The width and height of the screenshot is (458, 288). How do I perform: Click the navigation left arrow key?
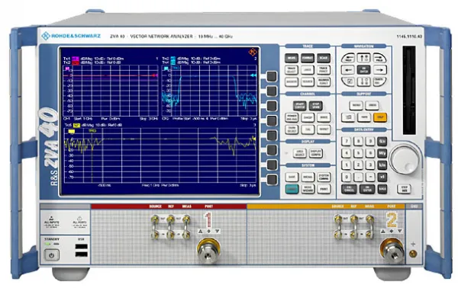[348, 69]
